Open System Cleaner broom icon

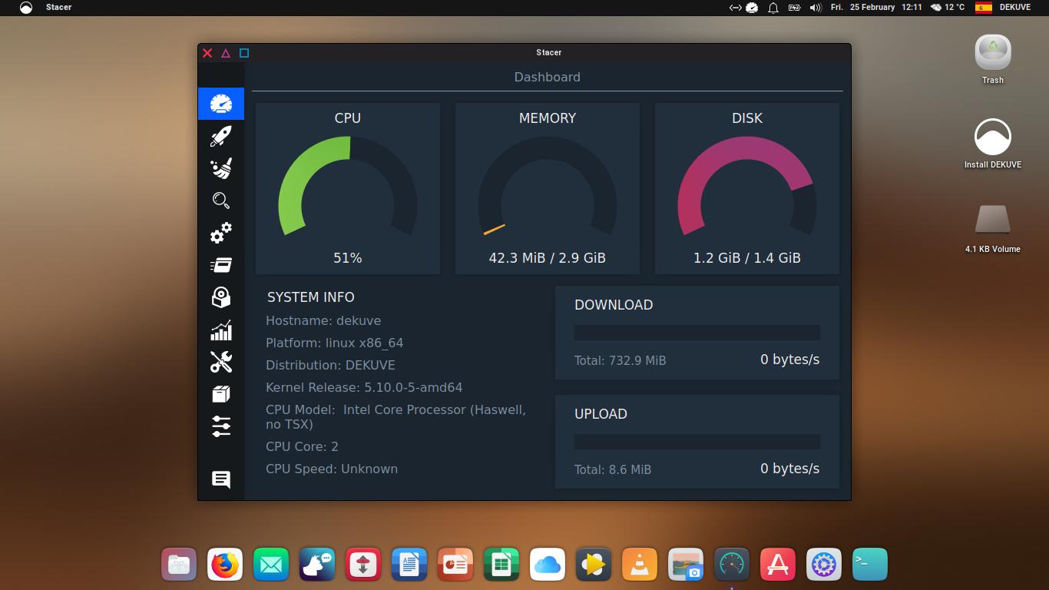point(221,168)
